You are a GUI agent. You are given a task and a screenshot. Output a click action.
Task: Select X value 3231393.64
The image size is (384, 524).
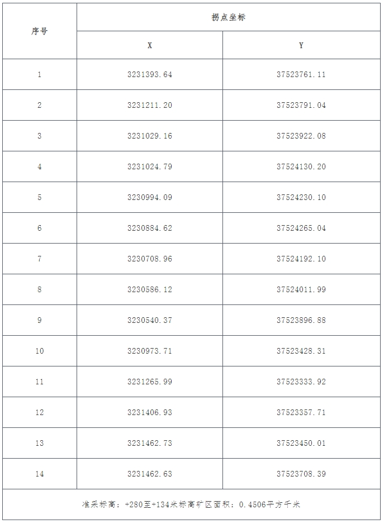pyautogui.click(x=150, y=74)
